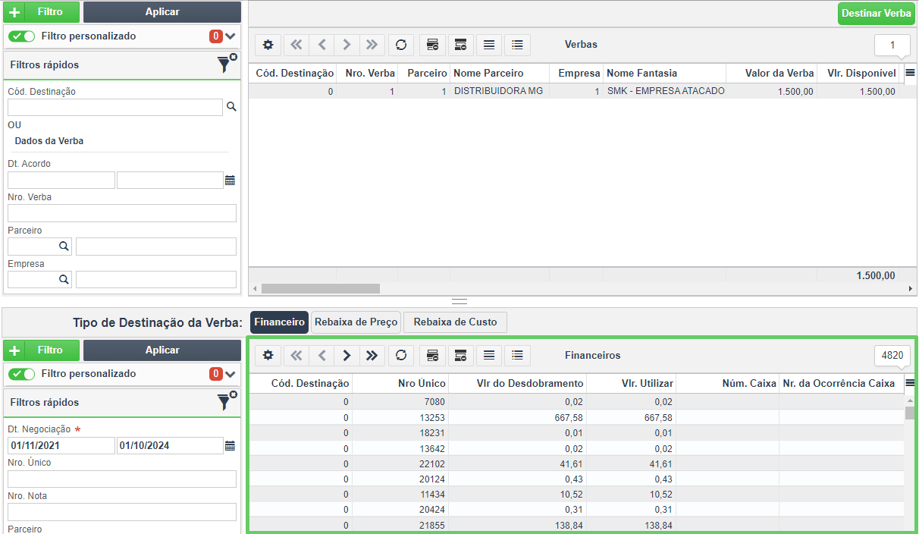Toggle upper Filtro personalizado switch
This screenshot has width=919, height=534.
22,36
